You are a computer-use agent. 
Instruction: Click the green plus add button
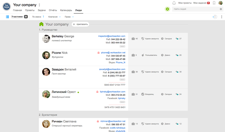167,9
